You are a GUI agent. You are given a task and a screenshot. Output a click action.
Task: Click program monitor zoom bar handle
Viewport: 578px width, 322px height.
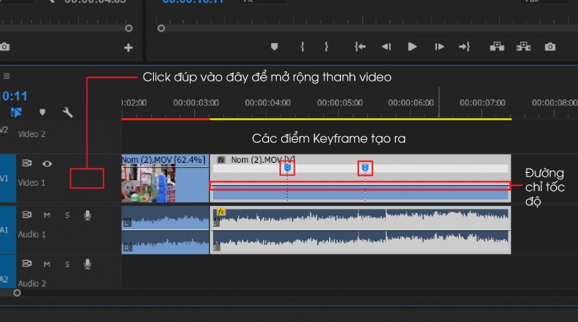click(x=161, y=28)
